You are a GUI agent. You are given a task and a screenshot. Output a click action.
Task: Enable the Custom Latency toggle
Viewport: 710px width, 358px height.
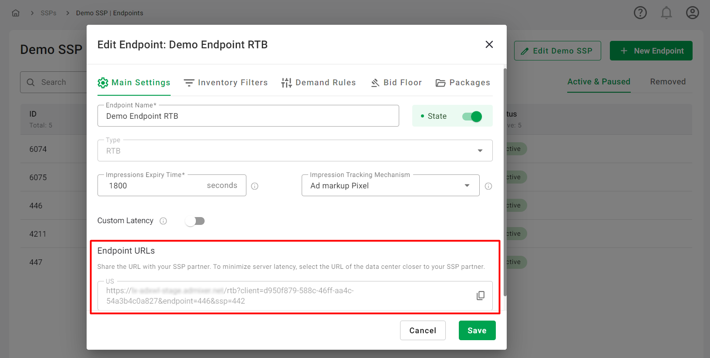coord(195,221)
